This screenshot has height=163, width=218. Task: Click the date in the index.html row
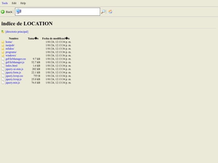(x=59, y=66)
